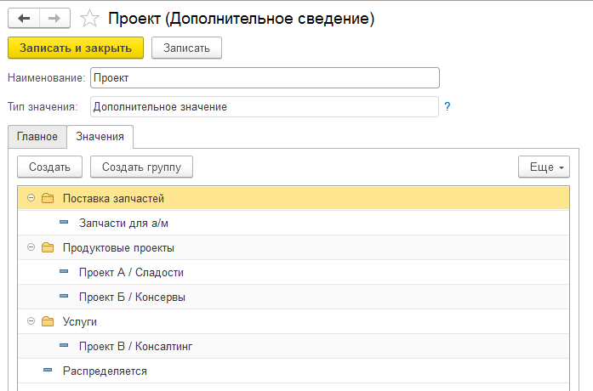Screen dimensions: 593x391
Task: Collapse the Поставка запчастей group
Action: click(x=31, y=197)
